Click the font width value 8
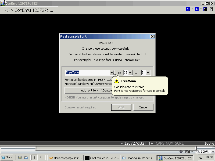Viewport: 215px width, 161px height. point(144,72)
